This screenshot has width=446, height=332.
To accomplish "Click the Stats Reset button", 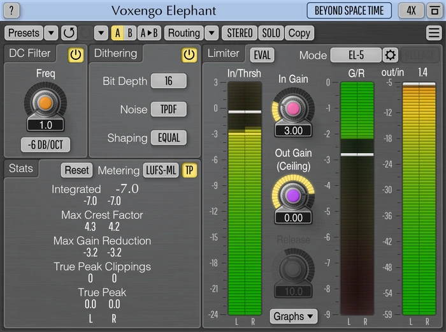I will pos(77,170).
